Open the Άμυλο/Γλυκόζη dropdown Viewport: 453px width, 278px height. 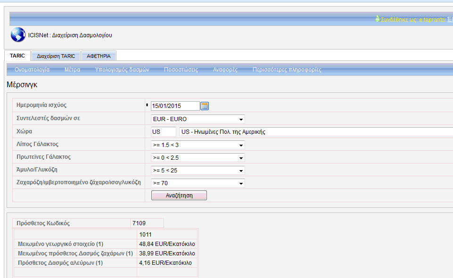[x=198, y=170]
